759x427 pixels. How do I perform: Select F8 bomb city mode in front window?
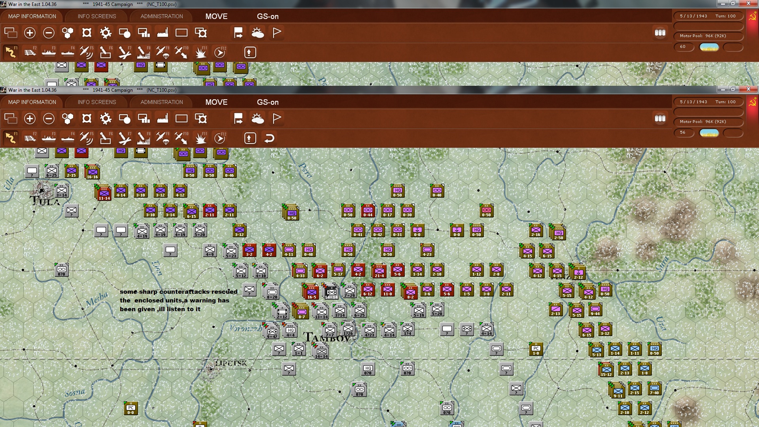click(143, 138)
